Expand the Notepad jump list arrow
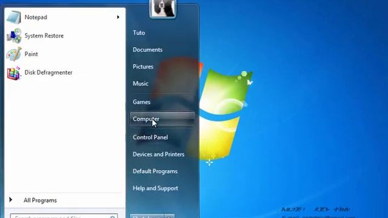This screenshot has height=218, width=388. click(x=118, y=17)
